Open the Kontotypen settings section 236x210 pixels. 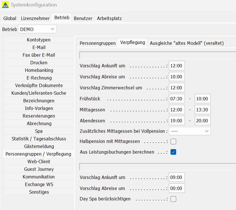point(38,40)
